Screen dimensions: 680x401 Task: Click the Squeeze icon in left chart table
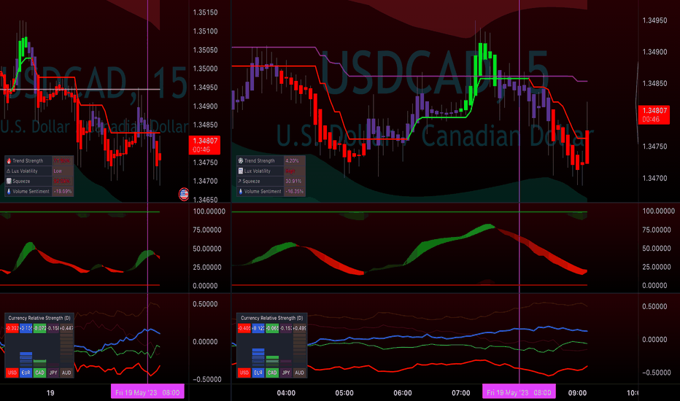tap(9, 182)
